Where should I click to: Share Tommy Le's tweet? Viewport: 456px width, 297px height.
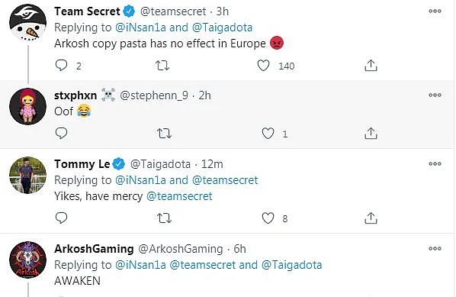371,218
